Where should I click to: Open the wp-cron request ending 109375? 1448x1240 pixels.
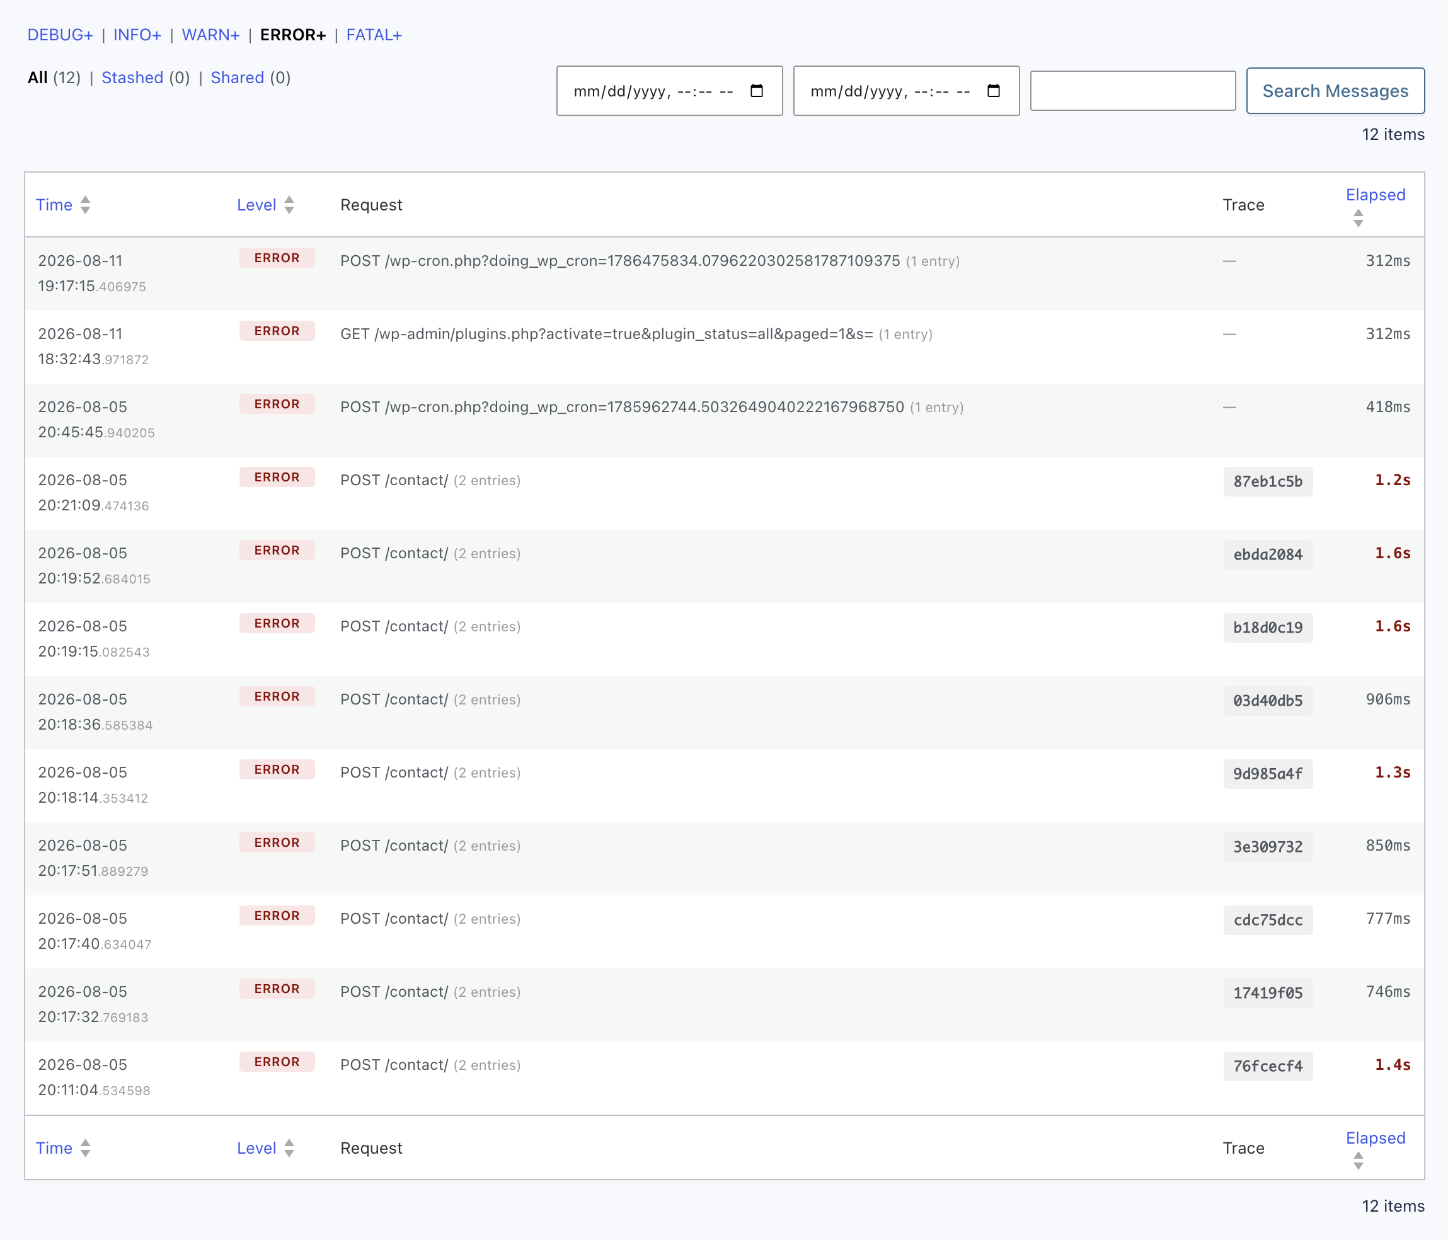coord(620,261)
